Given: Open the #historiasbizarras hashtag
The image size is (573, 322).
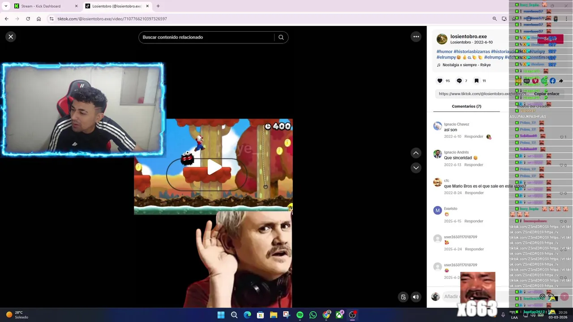Looking at the screenshot, I should pos(471,51).
